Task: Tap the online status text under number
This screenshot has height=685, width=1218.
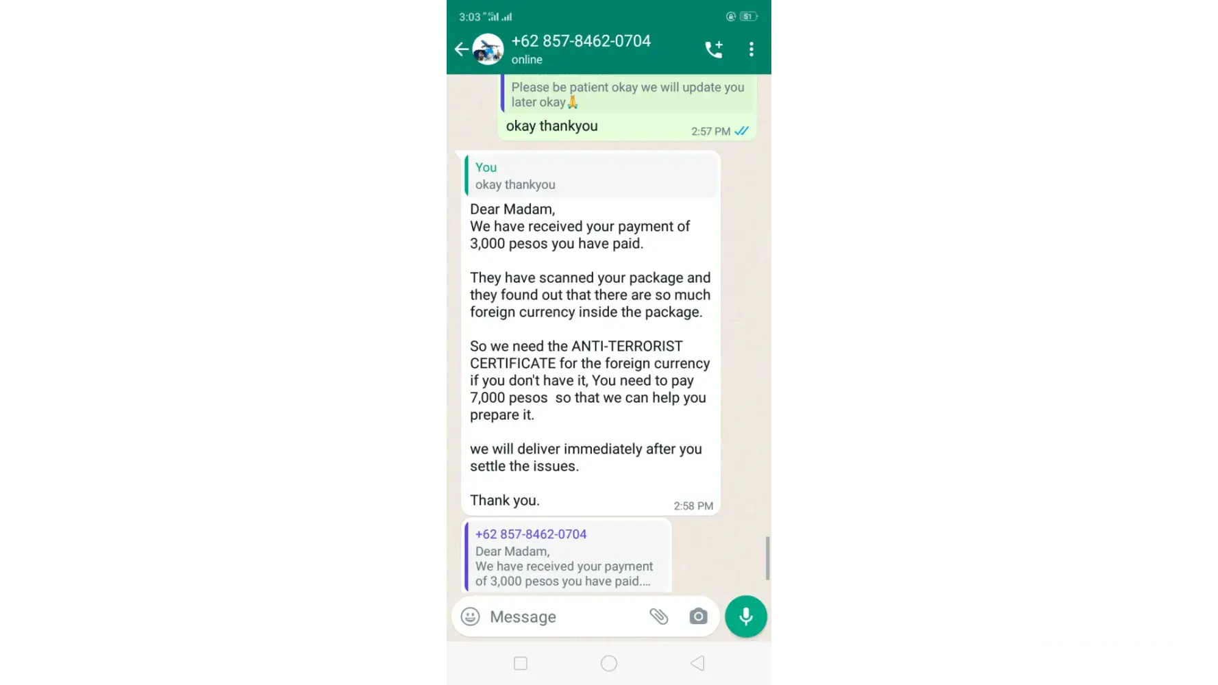Action: [527, 60]
